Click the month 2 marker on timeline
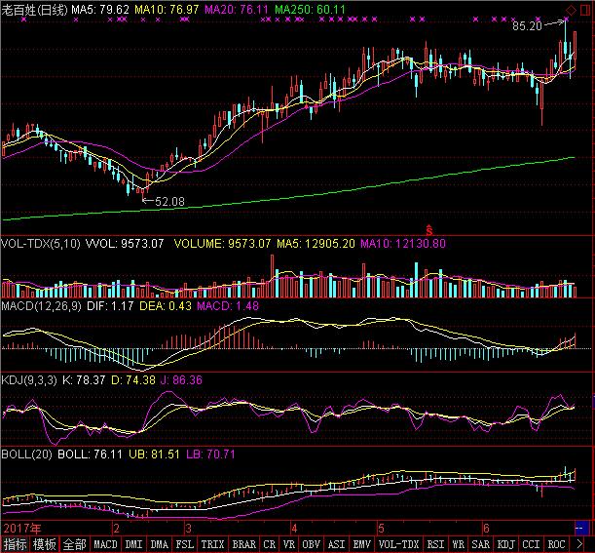Viewport: 595px width, 553px height. point(117,529)
